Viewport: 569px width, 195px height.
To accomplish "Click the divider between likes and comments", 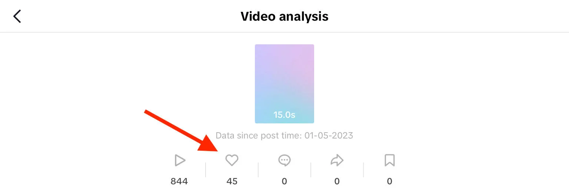I will (x=258, y=170).
